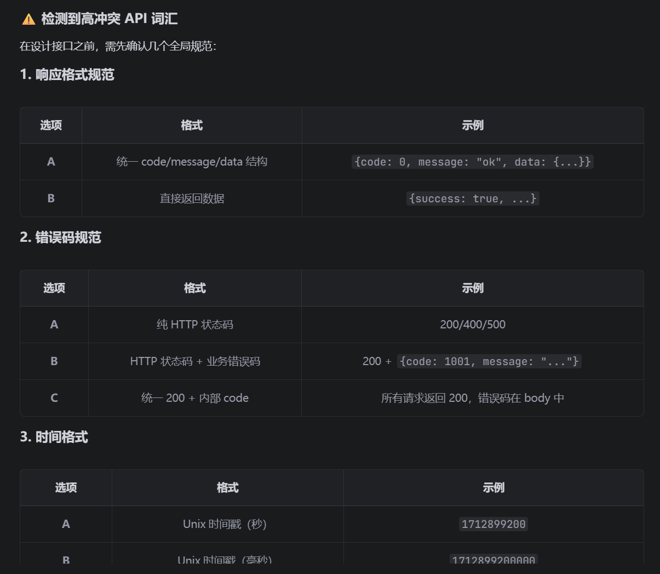Select the "2. 错误码规范" section heading
Viewport: 660px width, 574px height.
(x=60, y=237)
